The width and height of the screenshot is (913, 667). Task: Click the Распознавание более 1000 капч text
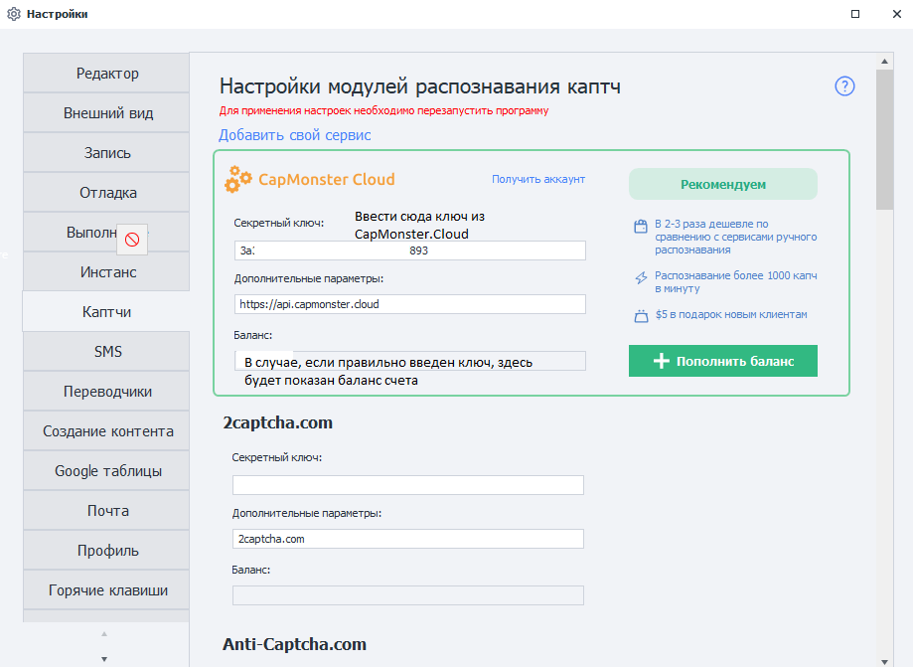point(735,282)
